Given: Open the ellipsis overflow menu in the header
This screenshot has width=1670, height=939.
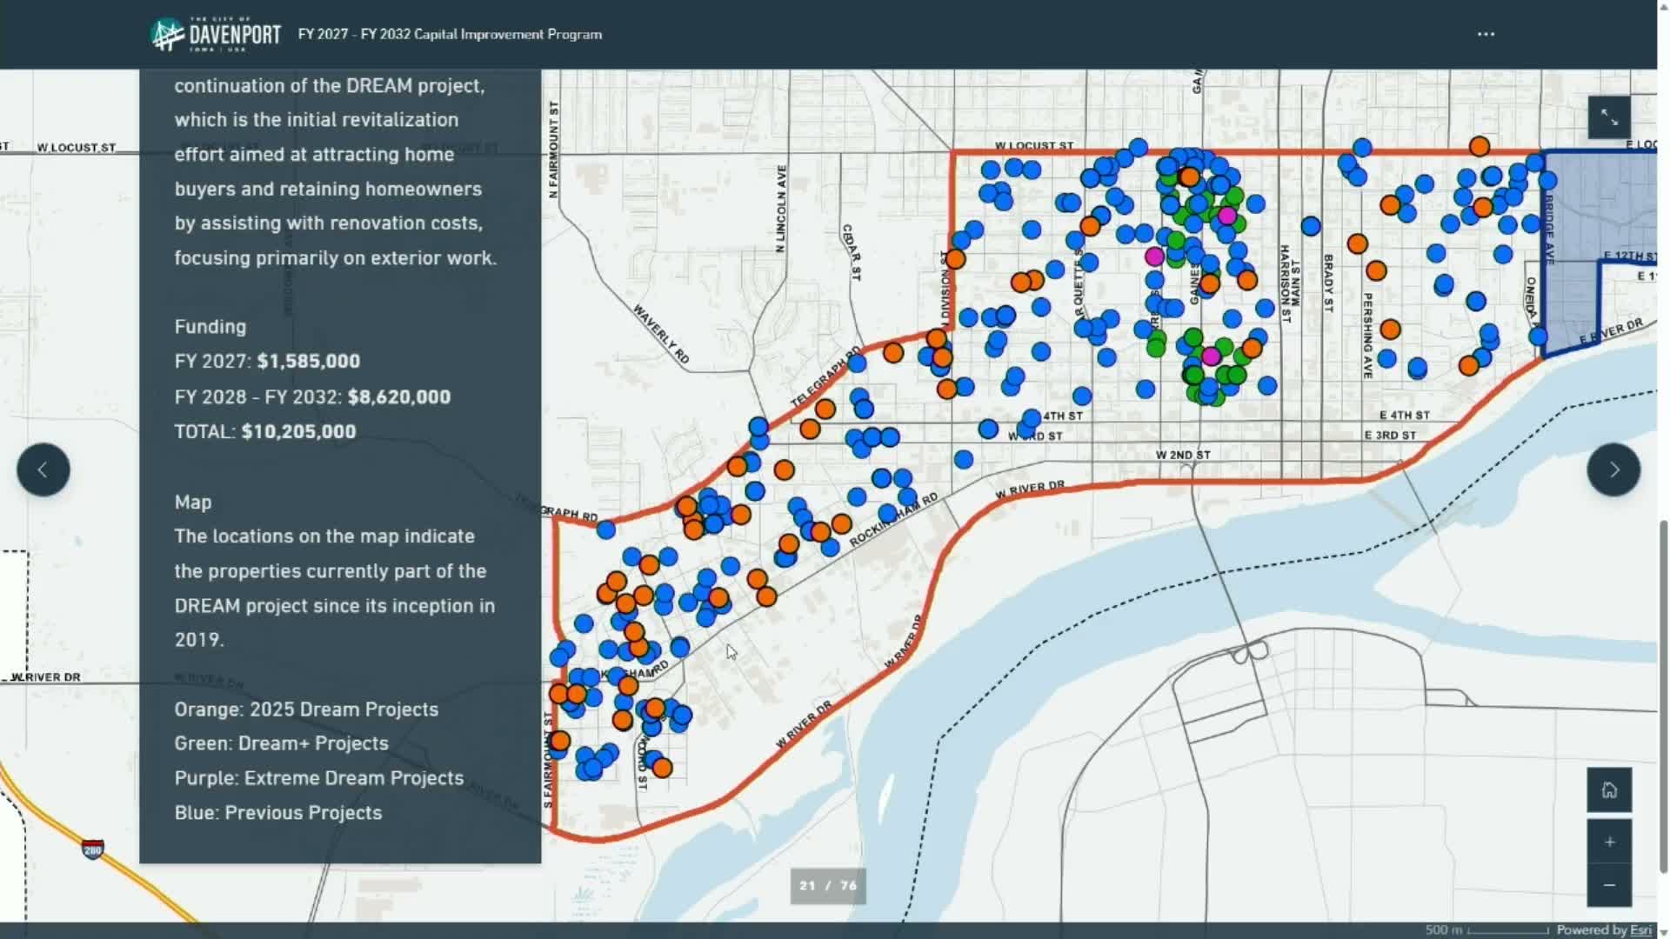Looking at the screenshot, I should pos(1487,34).
